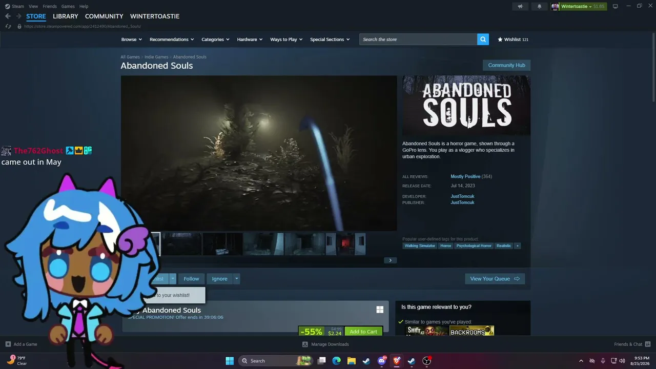Click the wishlist star icon
This screenshot has width=656, height=369.
point(500,39)
